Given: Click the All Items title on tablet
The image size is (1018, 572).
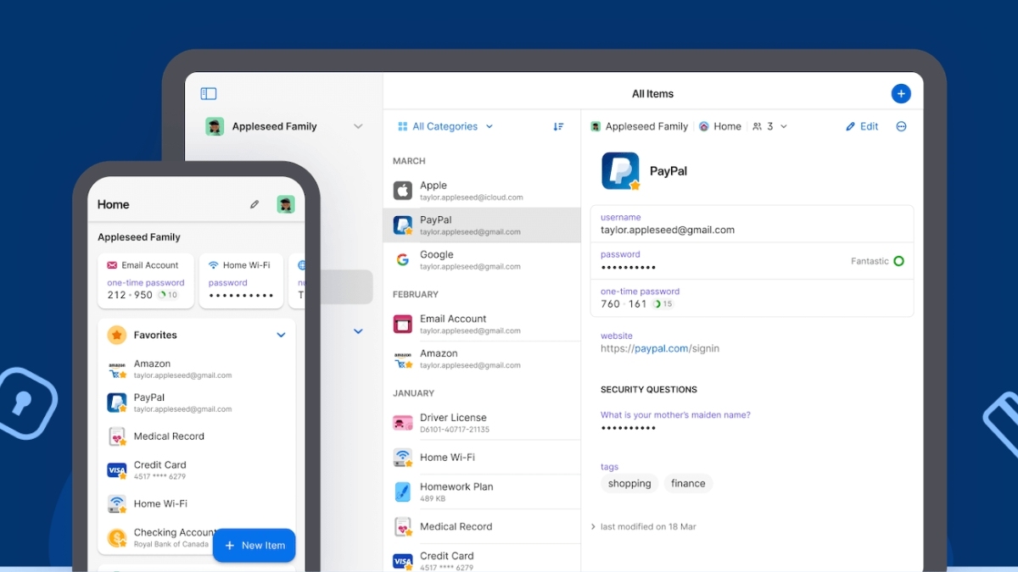Looking at the screenshot, I should (652, 94).
